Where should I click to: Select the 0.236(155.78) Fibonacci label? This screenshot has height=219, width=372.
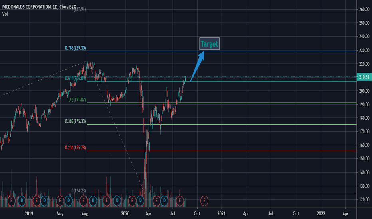coord(75,147)
